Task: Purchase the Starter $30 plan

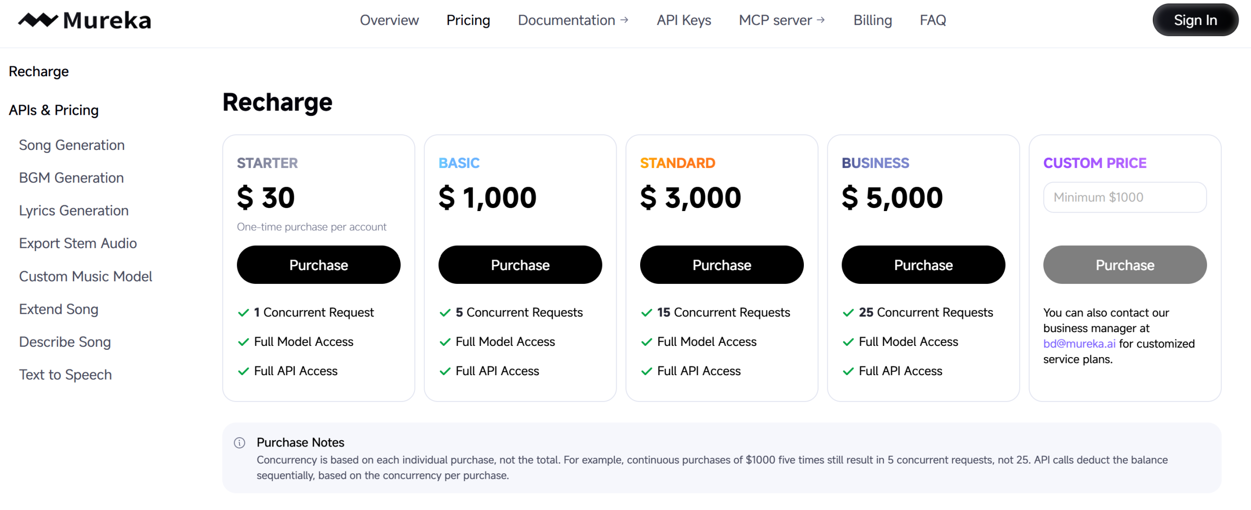Action: click(319, 265)
